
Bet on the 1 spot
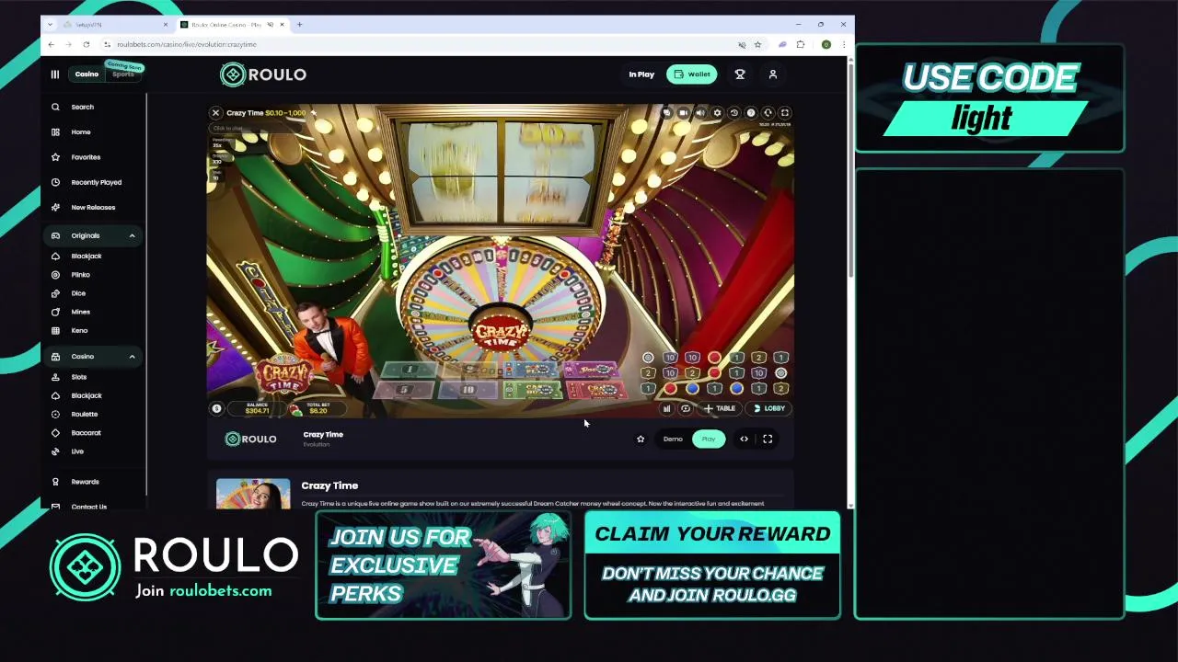410,370
